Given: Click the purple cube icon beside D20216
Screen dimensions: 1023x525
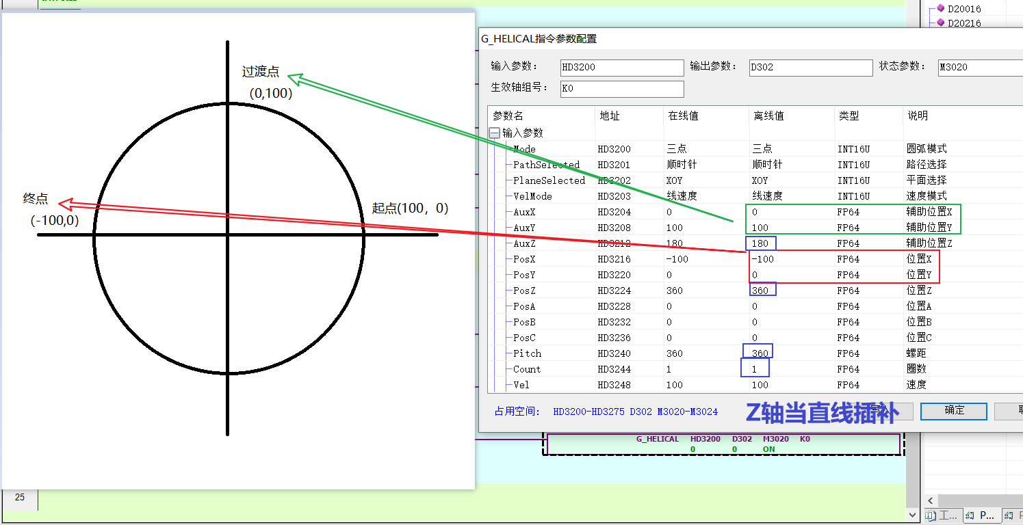Looking at the screenshot, I should [x=940, y=23].
